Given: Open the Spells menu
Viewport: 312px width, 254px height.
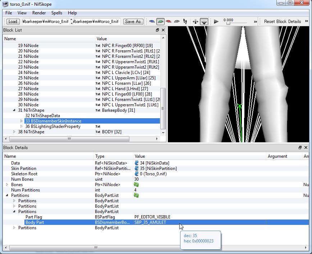Looking at the screenshot, I should (x=57, y=13).
